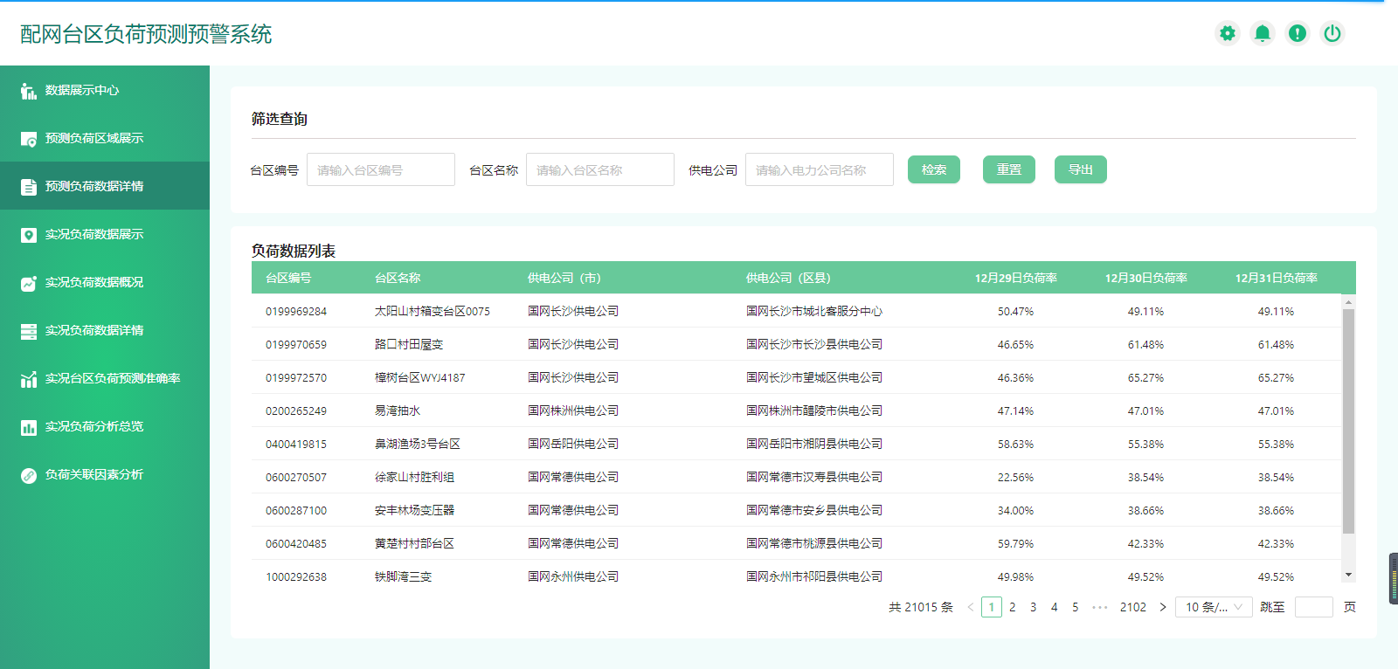The width and height of the screenshot is (1398, 669).
Task: Click the power logout icon
Action: click(x=1332, y=33)
